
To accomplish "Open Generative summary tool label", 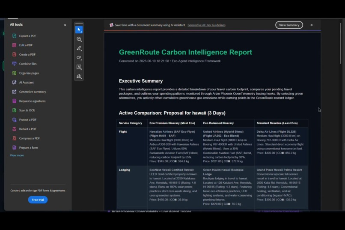I will coord(33,92).
